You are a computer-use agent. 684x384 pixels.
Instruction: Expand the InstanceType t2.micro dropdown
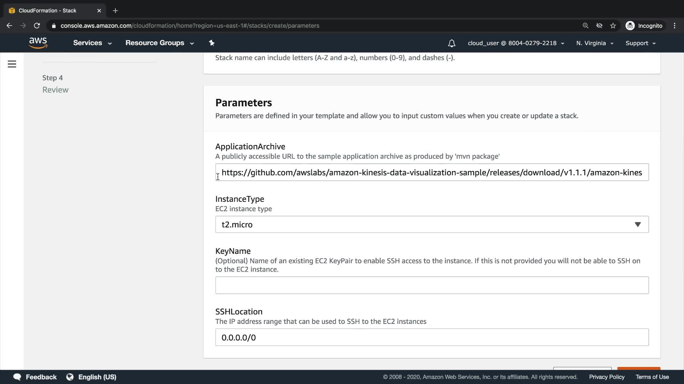(432, 224)
